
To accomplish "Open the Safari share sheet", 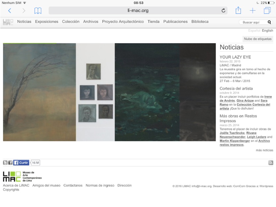I will click(x=238, y=10).
